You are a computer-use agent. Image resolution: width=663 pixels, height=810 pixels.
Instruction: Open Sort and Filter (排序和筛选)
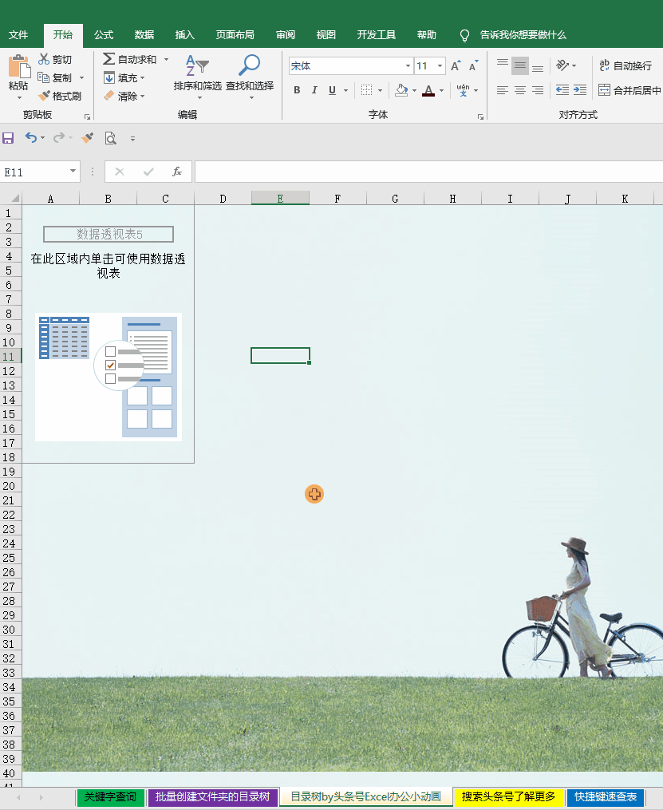[x=197, y=67]
